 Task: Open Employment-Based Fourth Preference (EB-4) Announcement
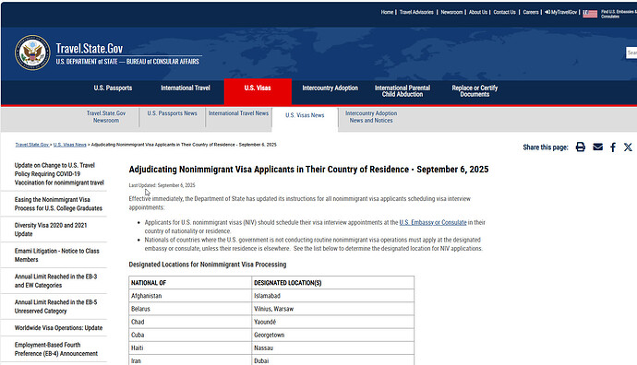point(56,349)
